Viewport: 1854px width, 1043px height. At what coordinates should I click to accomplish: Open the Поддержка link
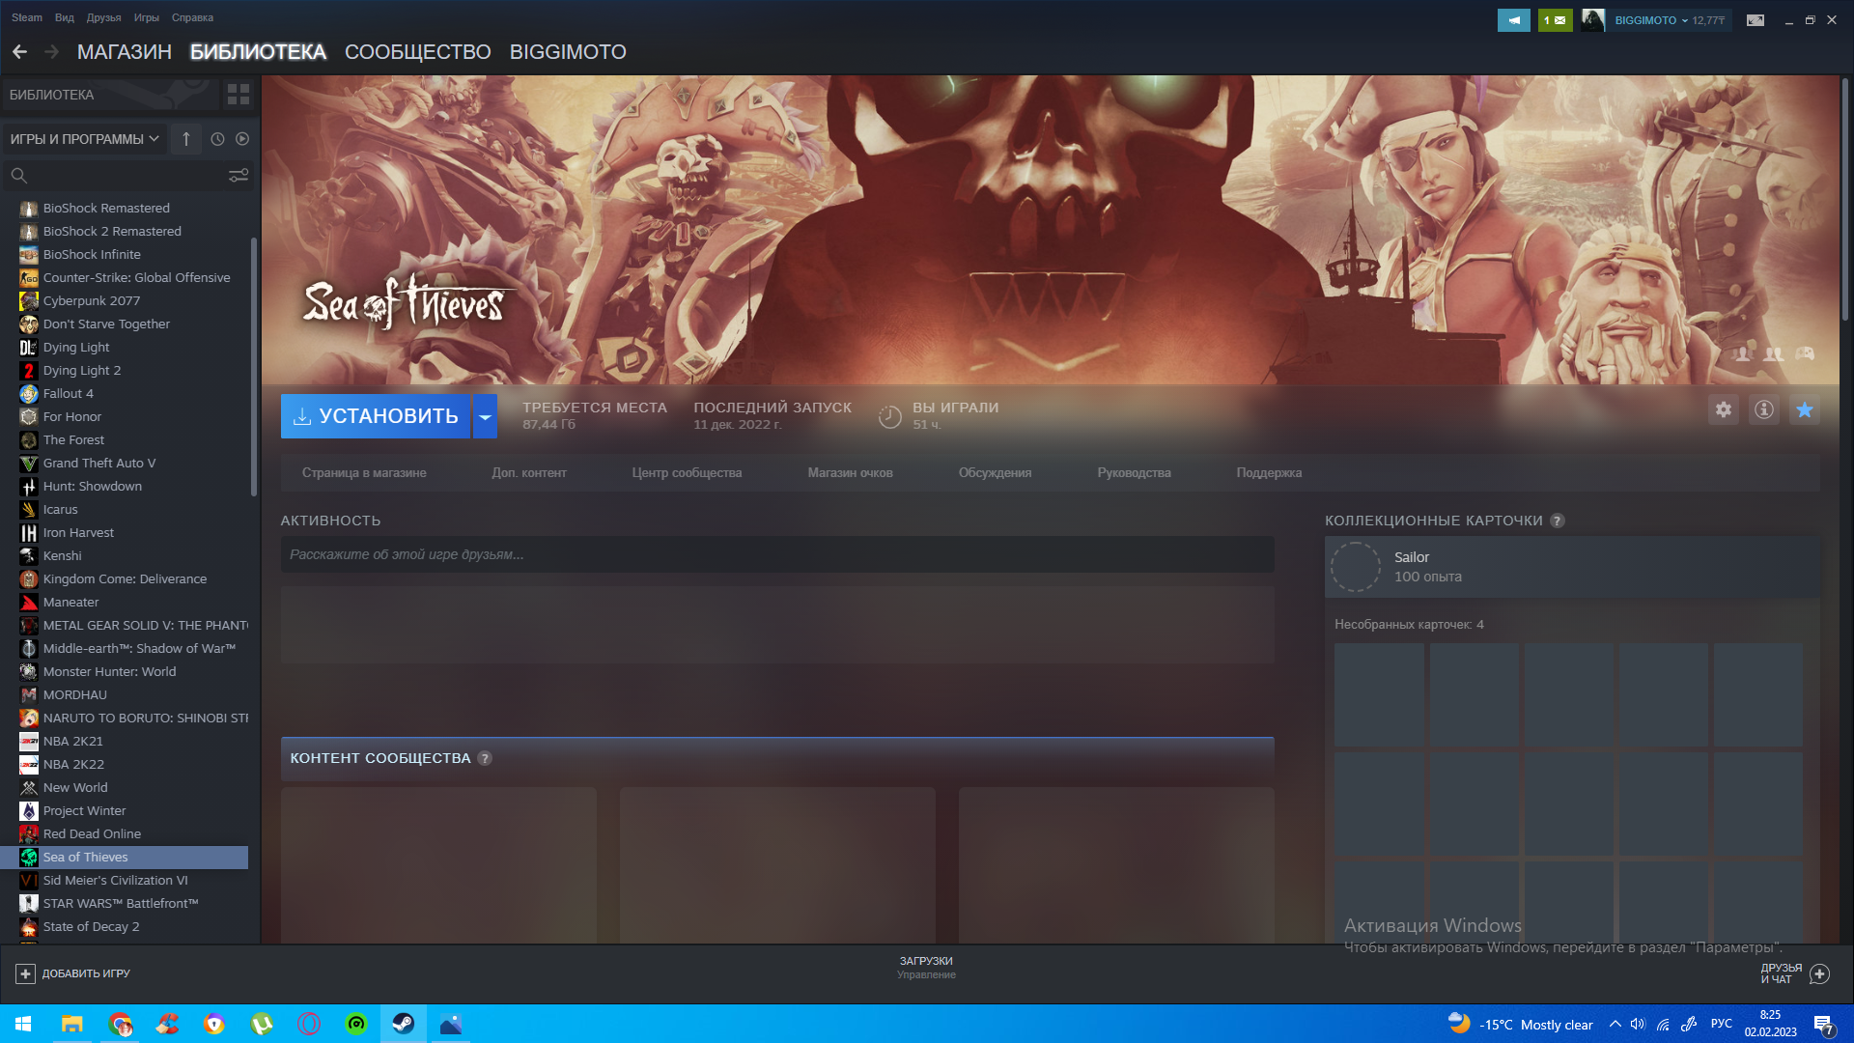point(1270,473)
